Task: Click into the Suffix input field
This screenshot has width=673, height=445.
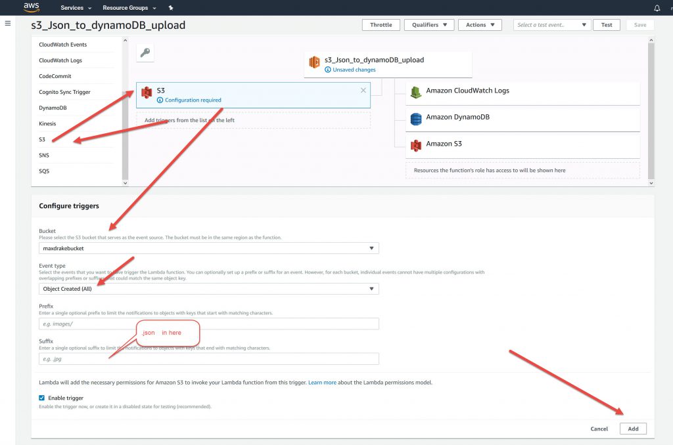Action: click(x=208, y=359)
